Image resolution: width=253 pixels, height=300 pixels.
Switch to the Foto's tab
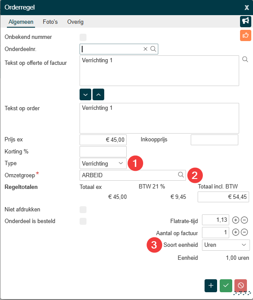coord(50,22)
